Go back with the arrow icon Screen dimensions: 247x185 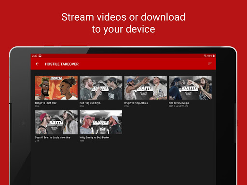[37, 64]
